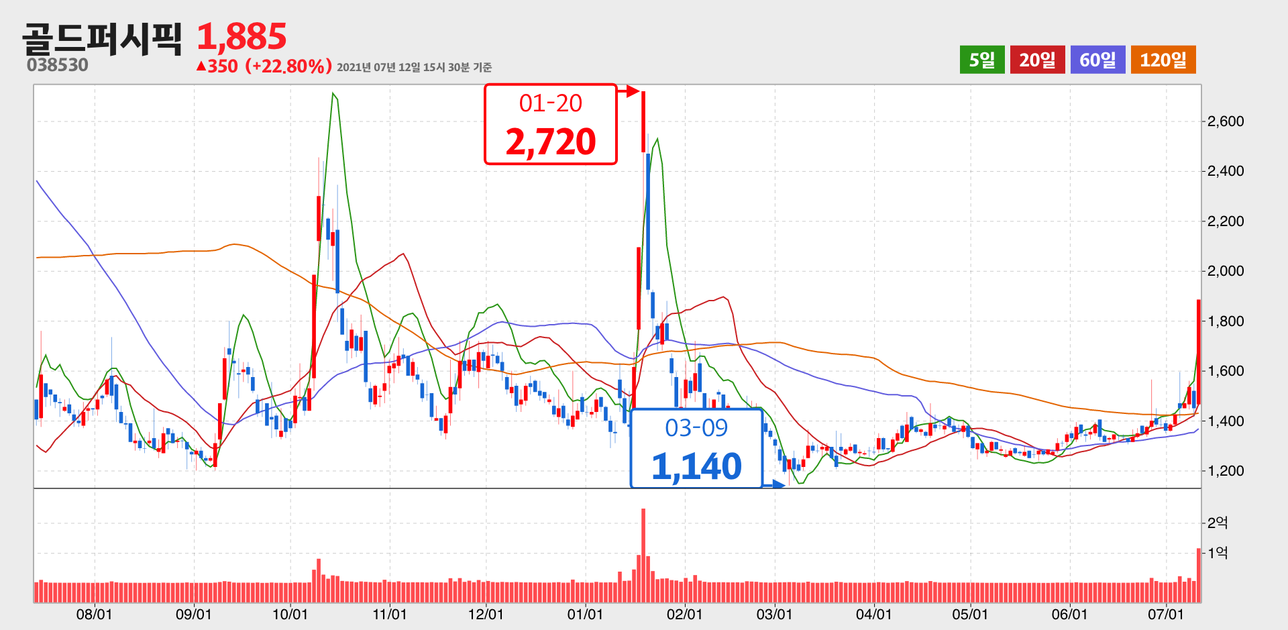The height and width of the screenshot is (630, 1288).
Task: Click the 1억 volume axis label
Action: point(1218,553)
